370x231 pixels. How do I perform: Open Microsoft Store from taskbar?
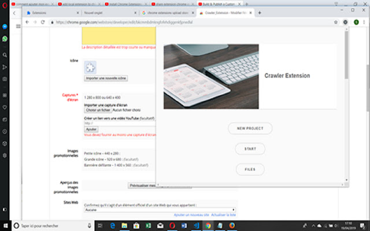pos(136,226)
